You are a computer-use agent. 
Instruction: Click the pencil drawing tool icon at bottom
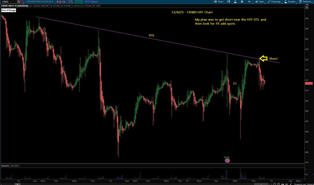tap(291, 184)
